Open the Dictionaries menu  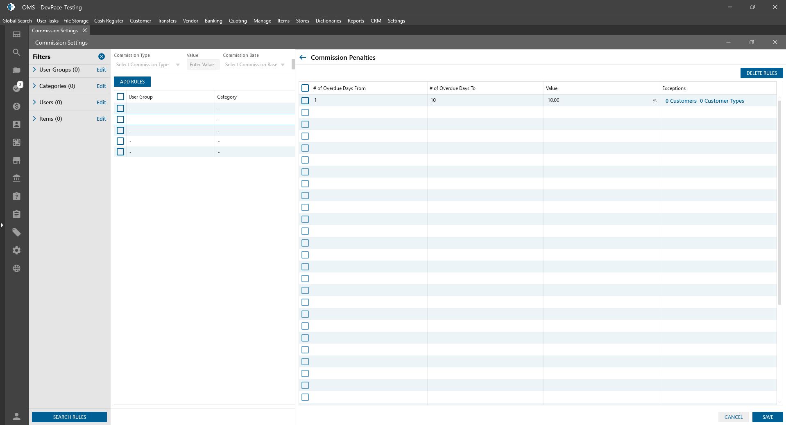point(328,21)
